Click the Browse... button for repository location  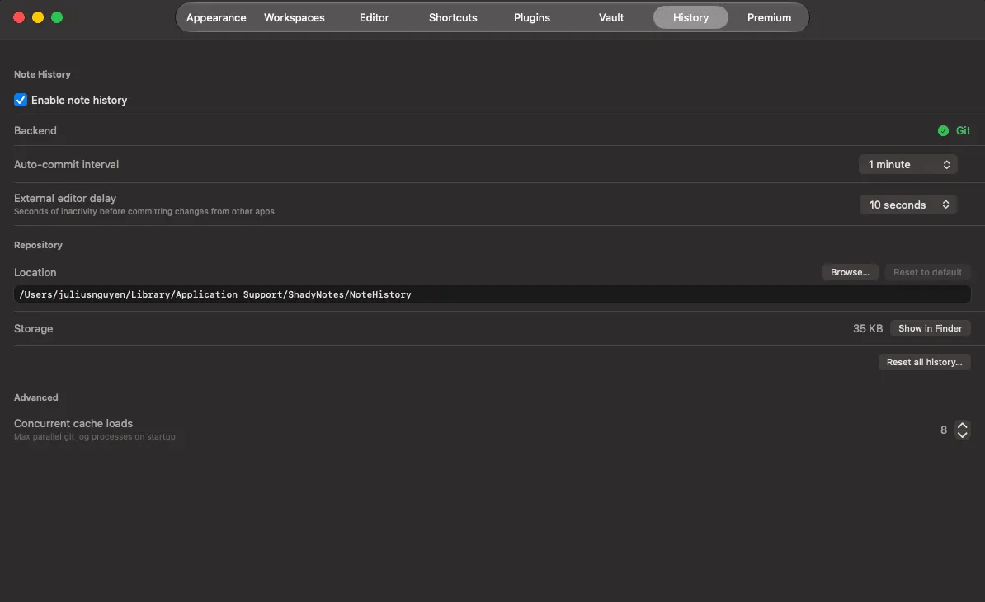pyautogui.click(x=850, y=272)
